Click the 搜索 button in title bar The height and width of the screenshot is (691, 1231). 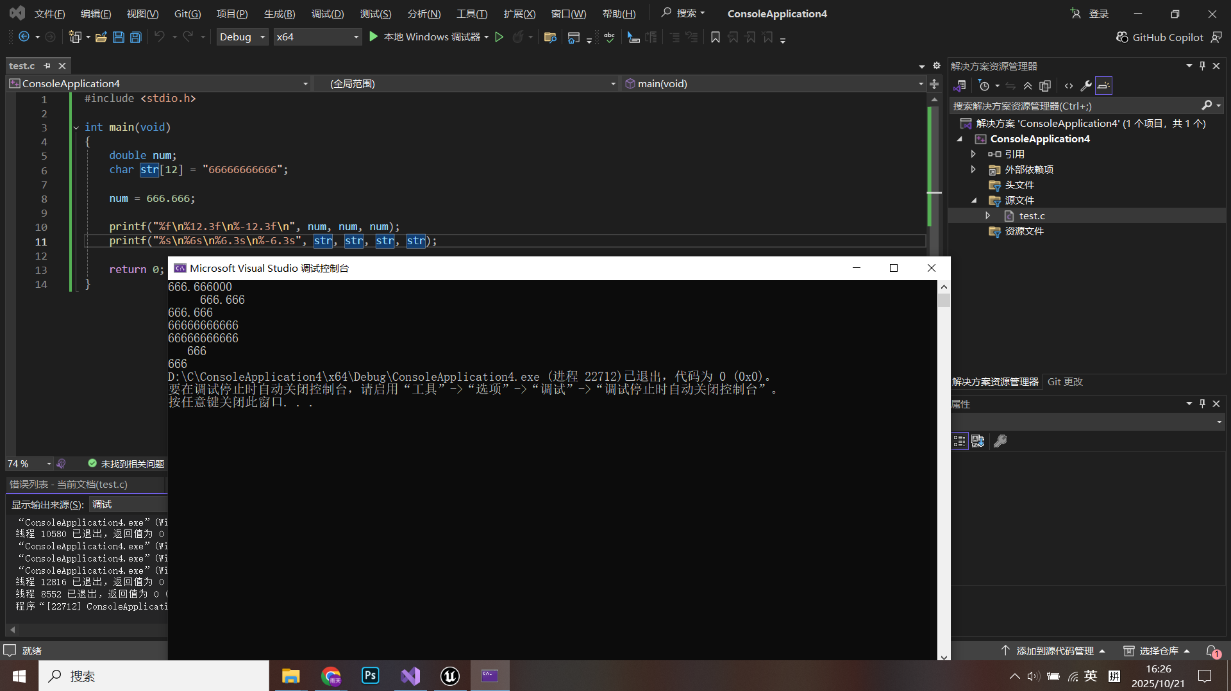click(x=683, y=13)
